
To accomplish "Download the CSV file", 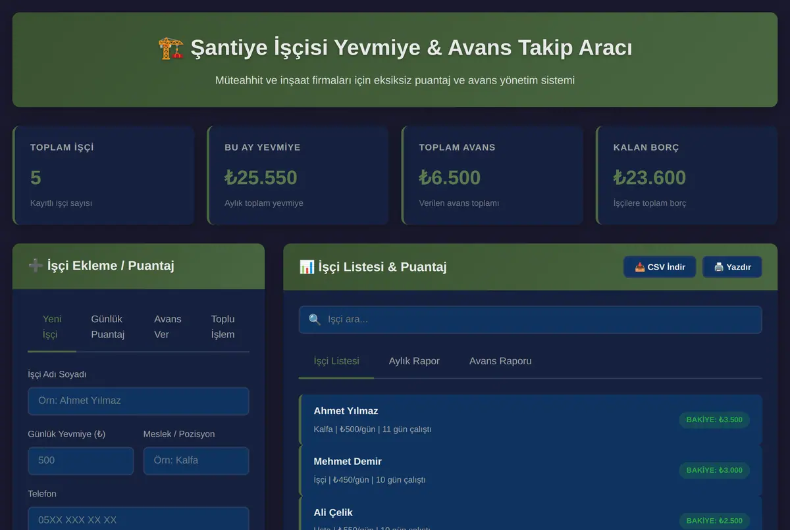I will (660, 267).
